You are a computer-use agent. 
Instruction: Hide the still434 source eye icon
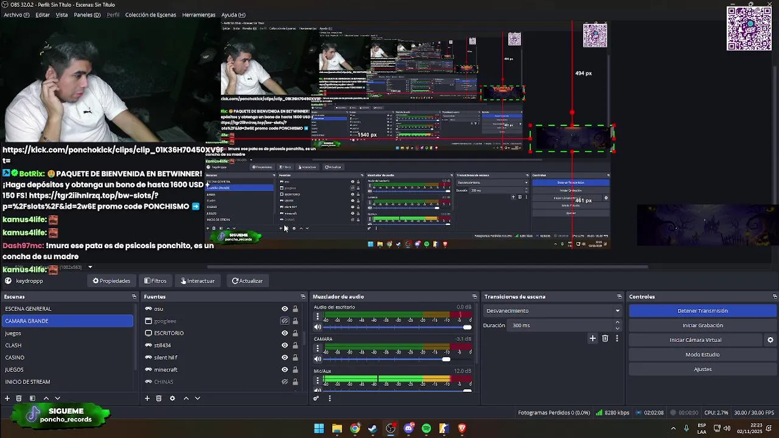284,346
